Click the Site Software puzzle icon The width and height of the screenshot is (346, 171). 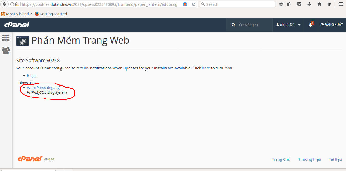point(23,41)
